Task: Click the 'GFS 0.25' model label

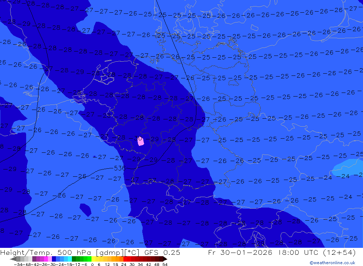Action: pos(162,252)
